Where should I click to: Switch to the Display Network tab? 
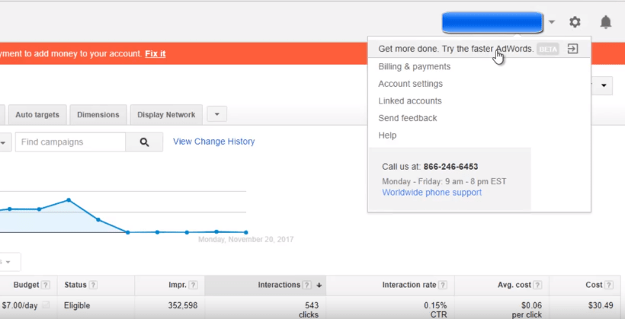166,115
